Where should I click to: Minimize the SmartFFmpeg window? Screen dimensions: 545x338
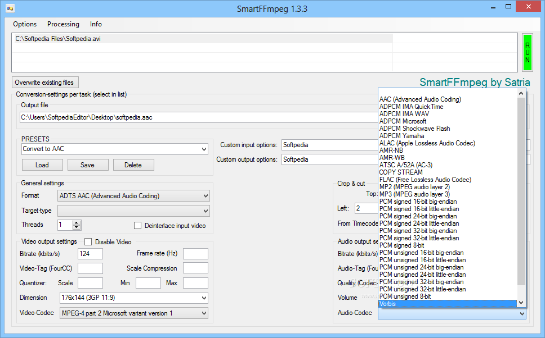pyautogui.click(x=493, y=7)
